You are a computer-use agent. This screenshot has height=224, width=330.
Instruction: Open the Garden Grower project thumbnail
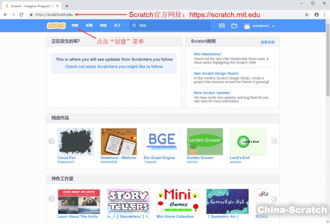point(205,141)
